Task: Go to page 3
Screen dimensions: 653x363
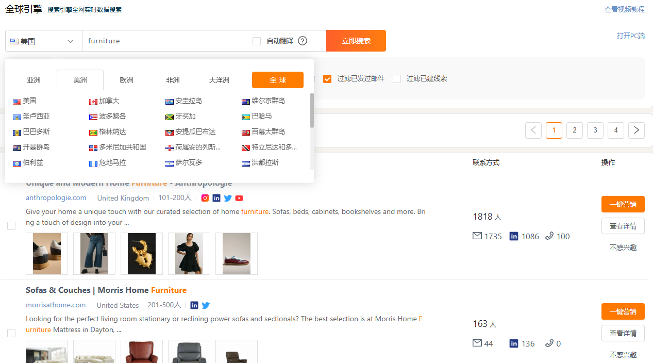Action: [x=595, y=130]
